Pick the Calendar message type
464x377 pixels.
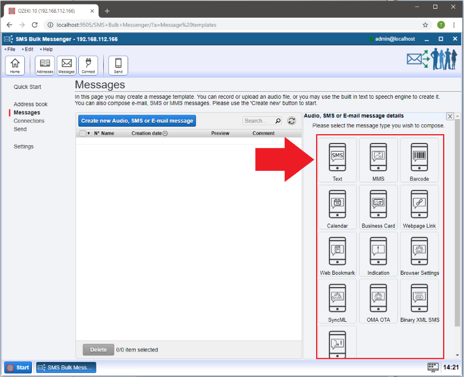(x=337, y=207)
